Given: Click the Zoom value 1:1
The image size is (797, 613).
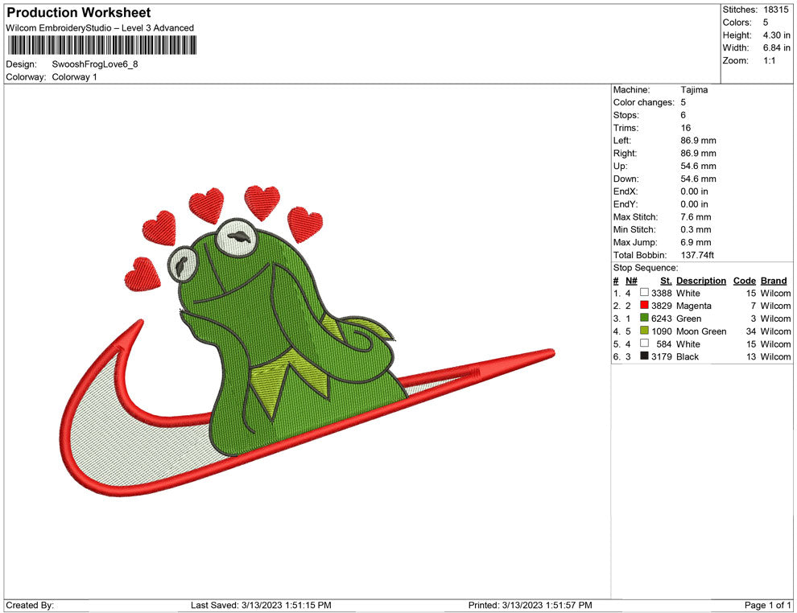Looking at the screenshot, I should tap(769, 60).
